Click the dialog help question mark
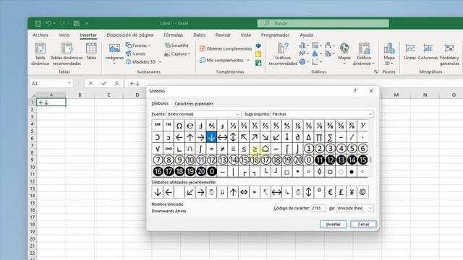463x260 pixels. click(355, 91)
